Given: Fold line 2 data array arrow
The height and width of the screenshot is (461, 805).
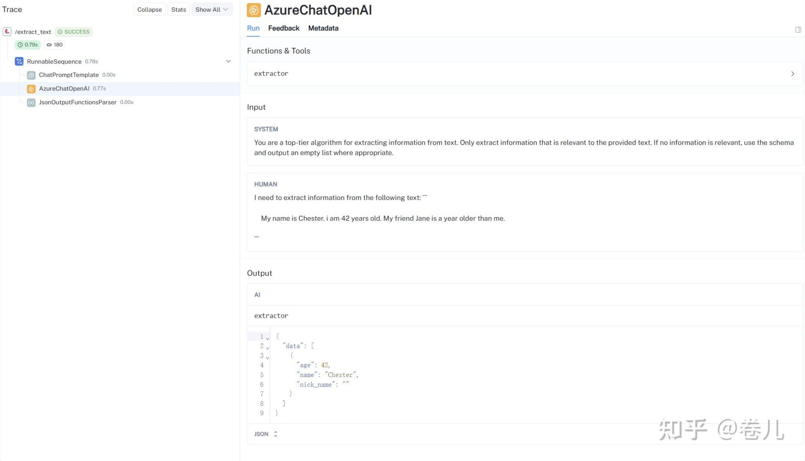Looking at the screenshot, I should (x=268, y=348).
